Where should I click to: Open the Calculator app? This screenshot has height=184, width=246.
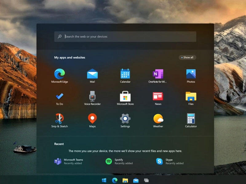[191, 119]
